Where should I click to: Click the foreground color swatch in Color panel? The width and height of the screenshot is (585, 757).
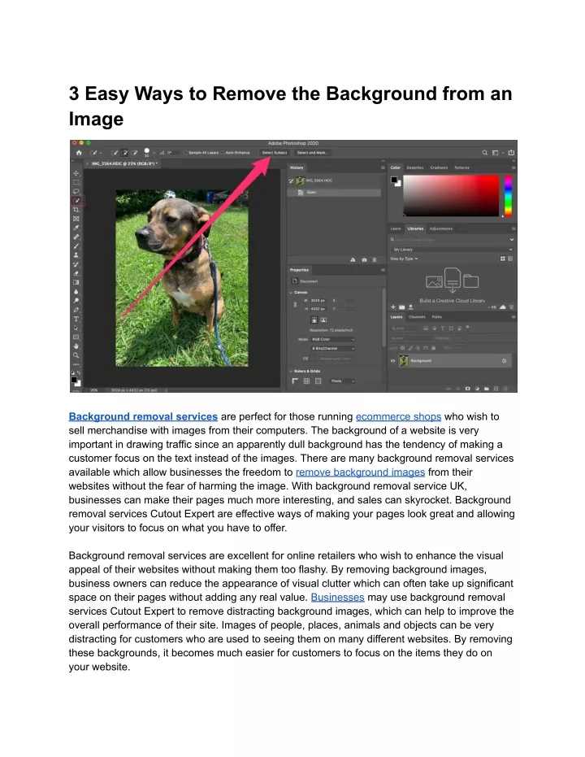(x=394, y=180)
